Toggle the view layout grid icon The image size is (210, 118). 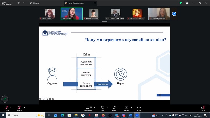[x=187, y=3]
